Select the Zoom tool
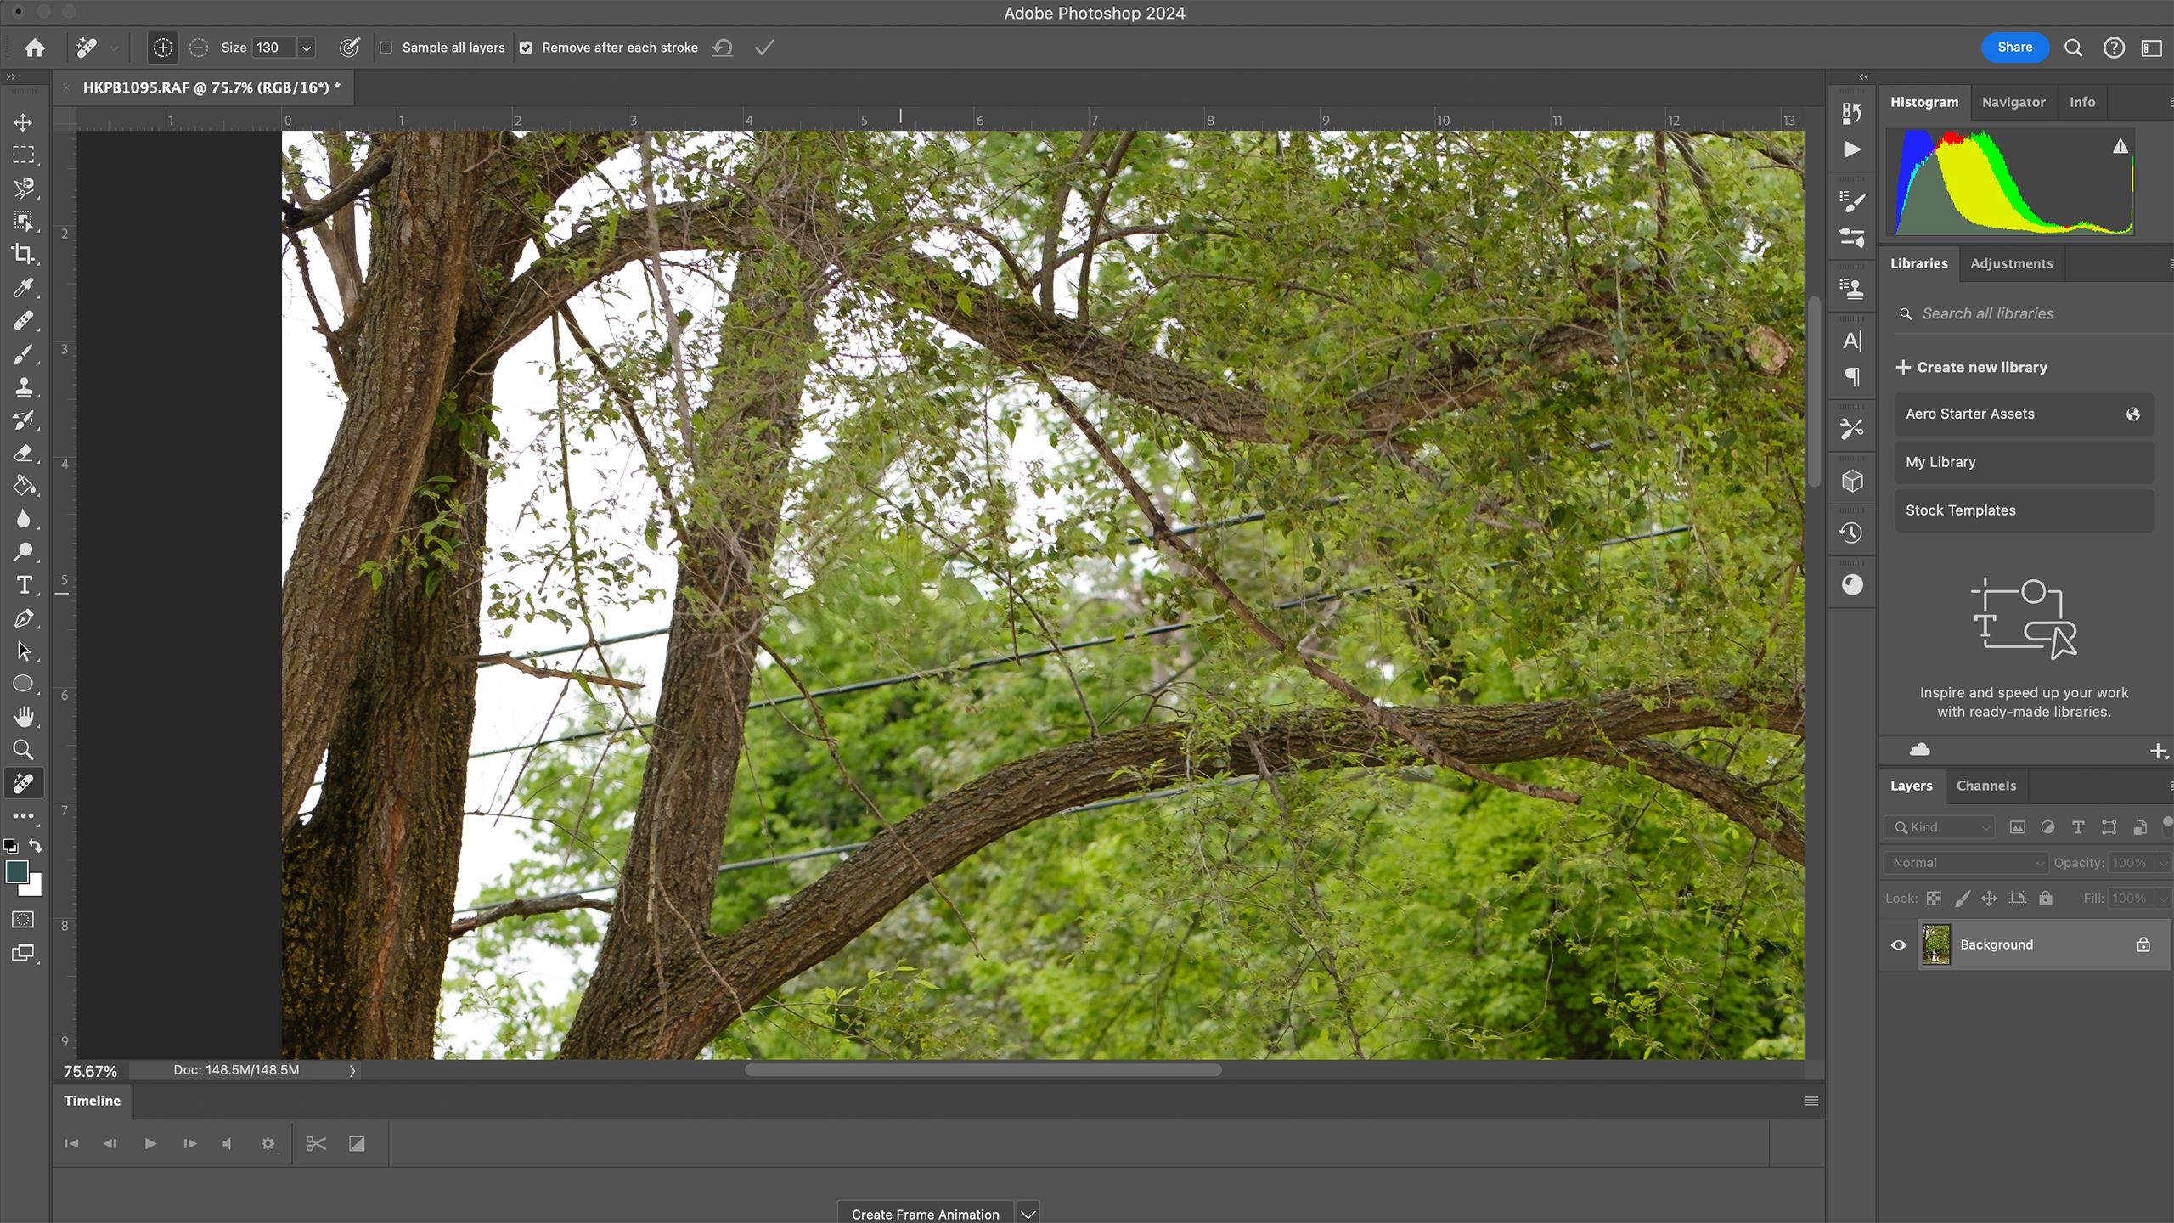Screen dimensions: 2174x1223 click(x=24, y=750)
